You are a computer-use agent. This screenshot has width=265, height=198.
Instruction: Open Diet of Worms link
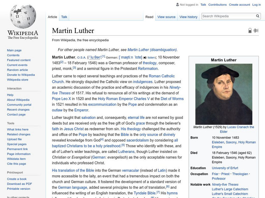tap(172, 99)
